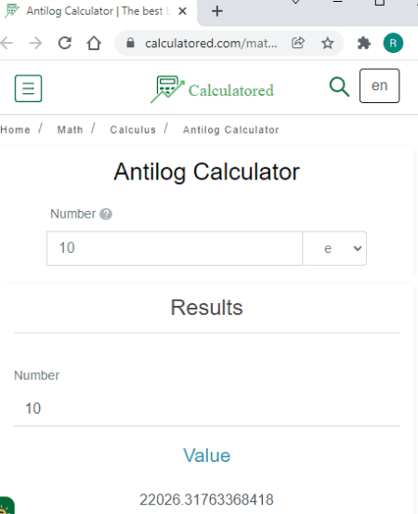The height and width of the screenshot is (514, 418).
Task: Open the R profile avatar
Action: pyautogui.click(x=393, y=43)
